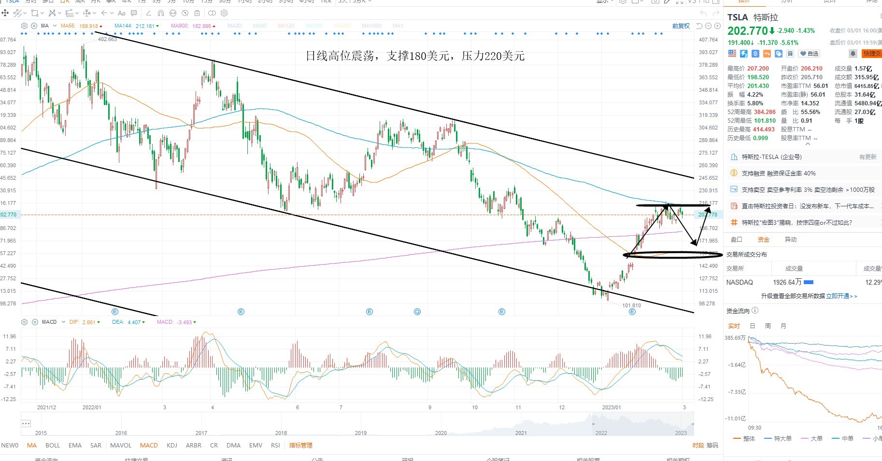Zoom in the chart with plus icon

pyautogui.click(x=717, y=26)
